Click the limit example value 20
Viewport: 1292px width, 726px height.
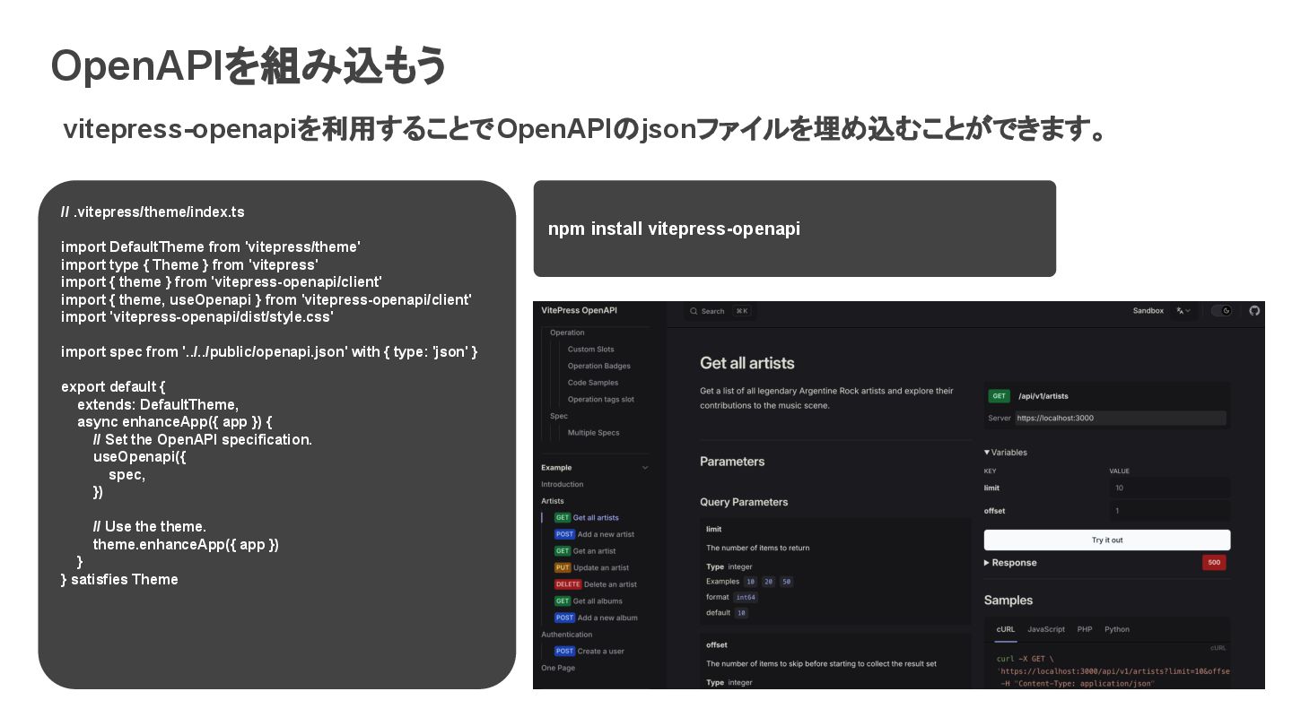click(768, 582)
